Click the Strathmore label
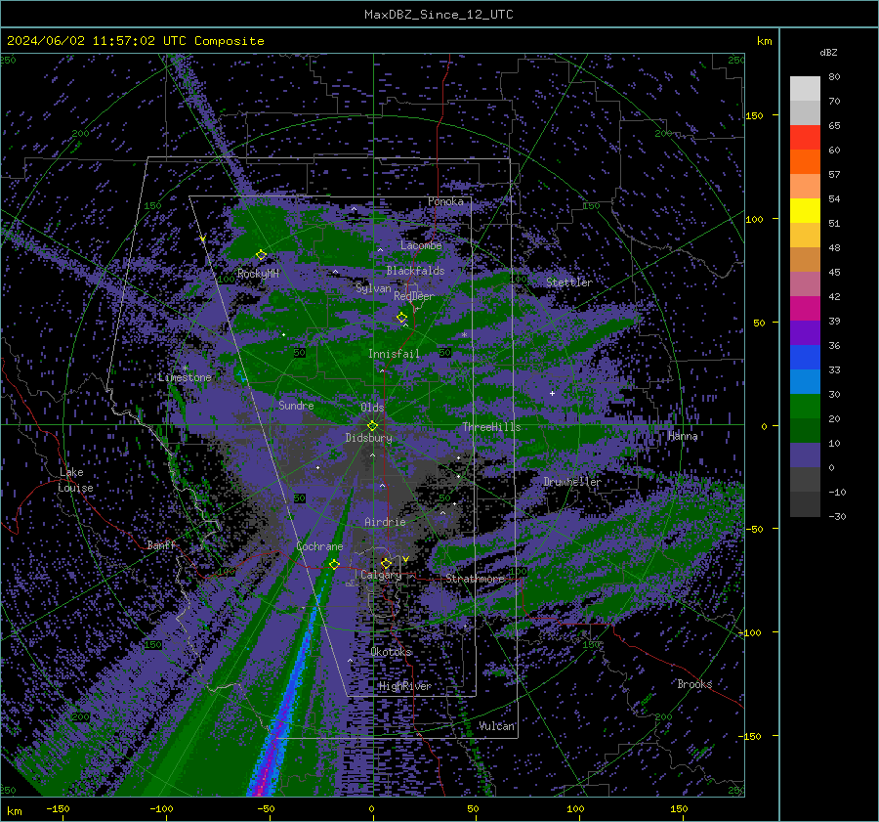 pos(475,579)
